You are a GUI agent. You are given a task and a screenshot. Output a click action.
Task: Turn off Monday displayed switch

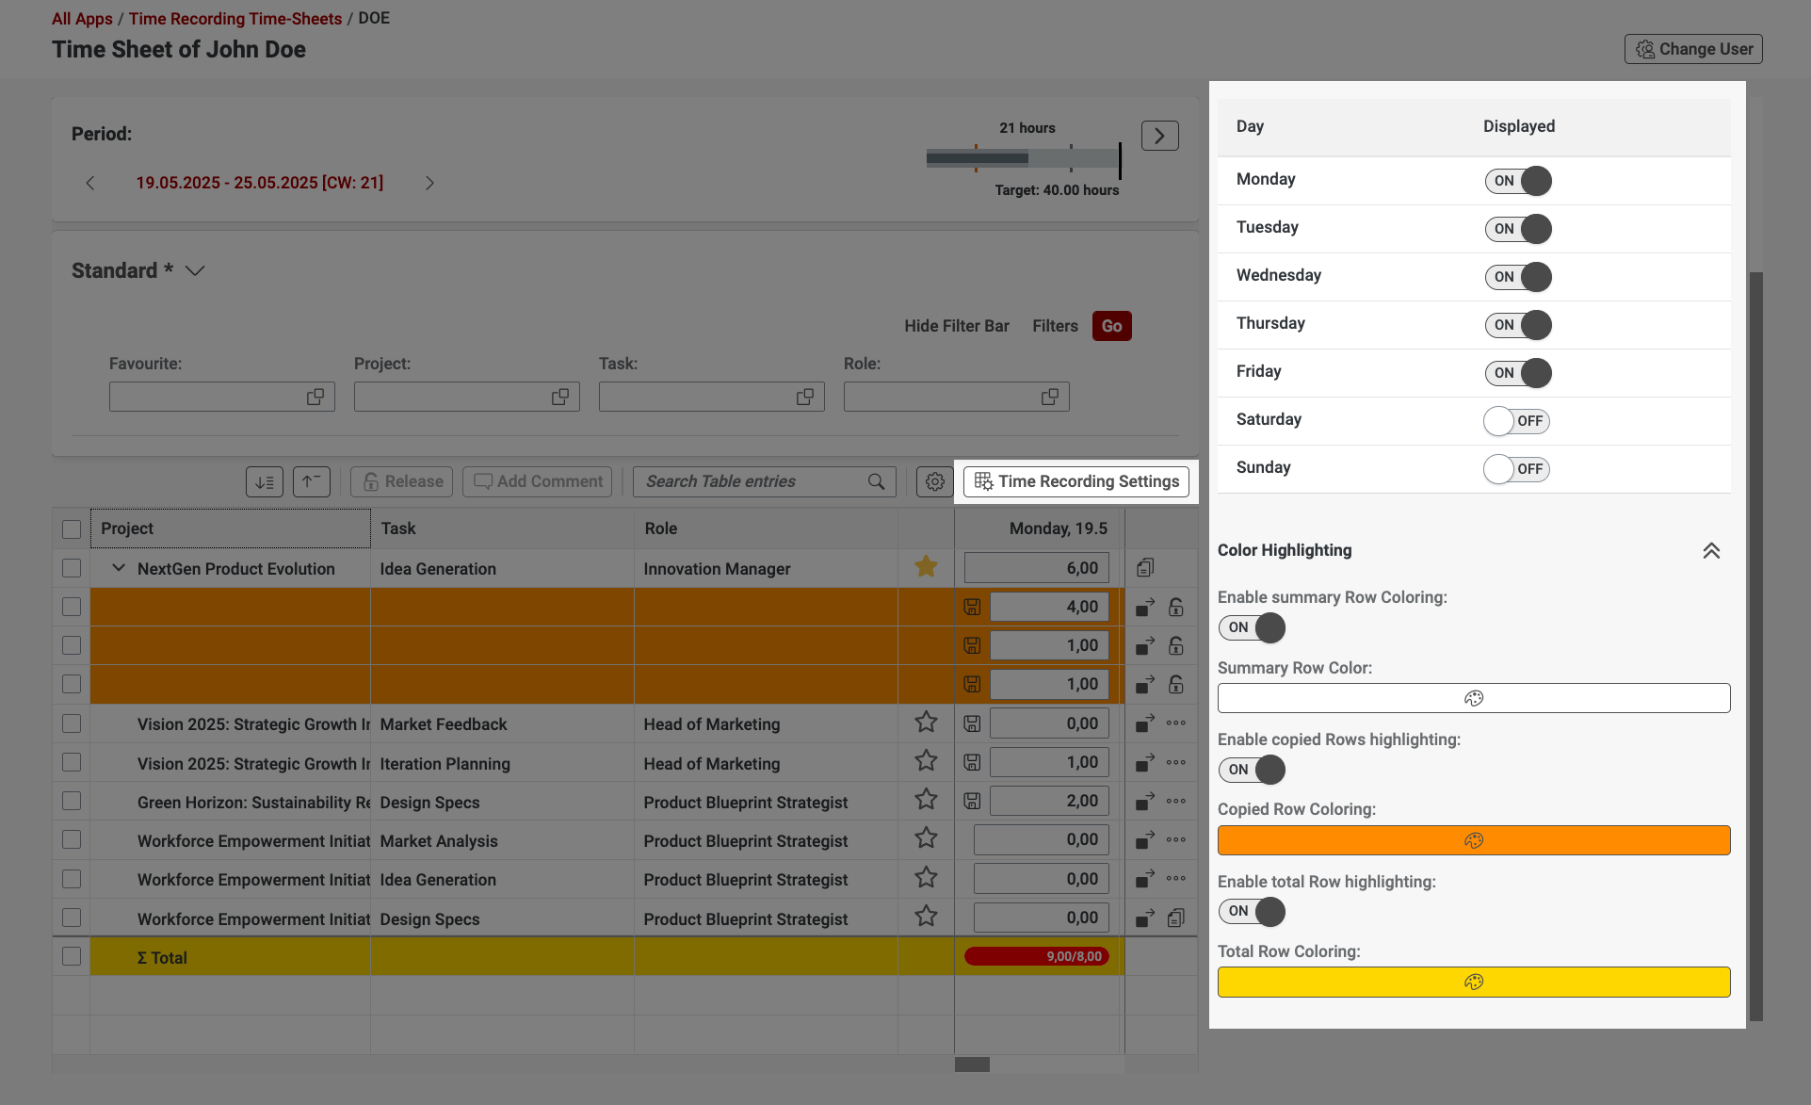click(x=1517, y=181)
